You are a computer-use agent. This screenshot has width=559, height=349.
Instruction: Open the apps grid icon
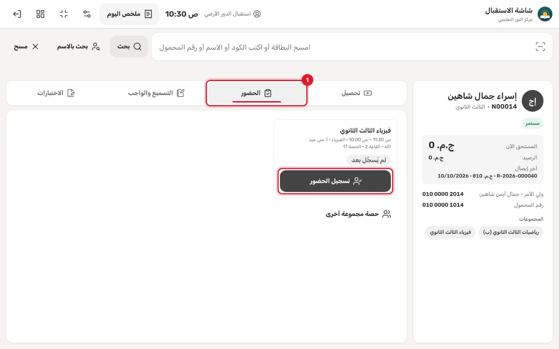pos(41,14)
